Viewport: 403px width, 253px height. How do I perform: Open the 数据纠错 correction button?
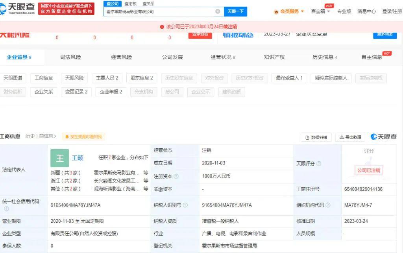pyautogui.click(x=316, y=137)
